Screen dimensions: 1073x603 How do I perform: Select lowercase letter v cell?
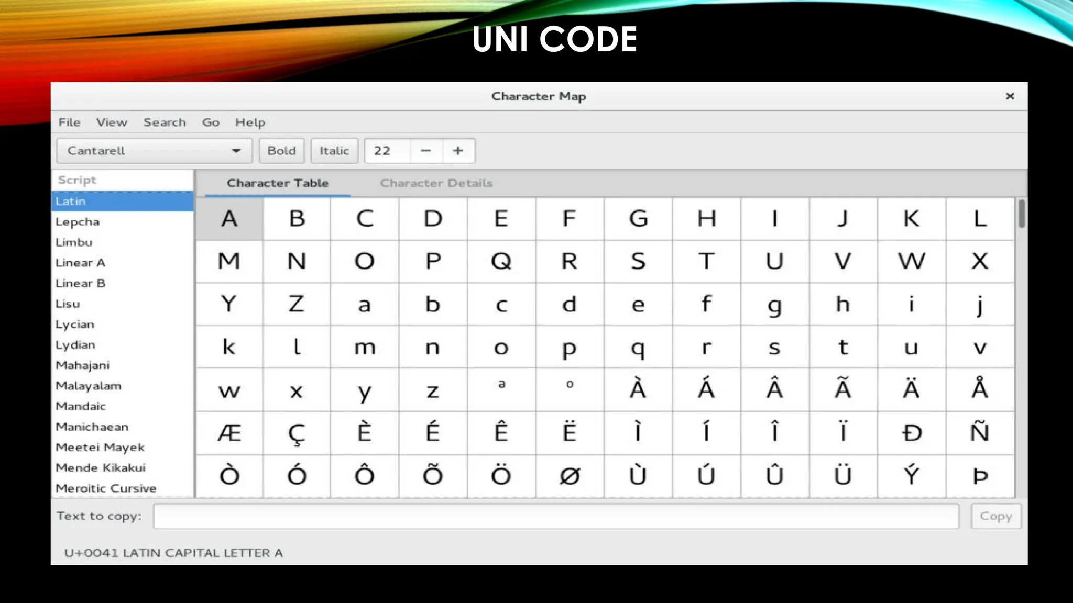(x=980, y=347)
